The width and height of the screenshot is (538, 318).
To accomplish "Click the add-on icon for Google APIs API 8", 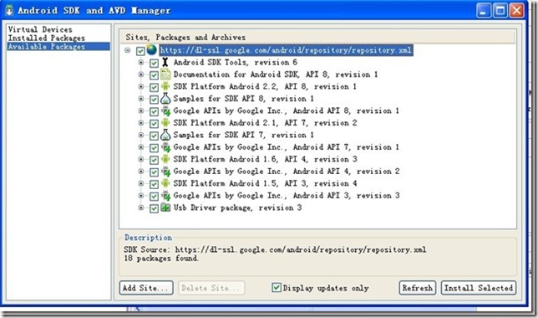I will tap(165, 110).
